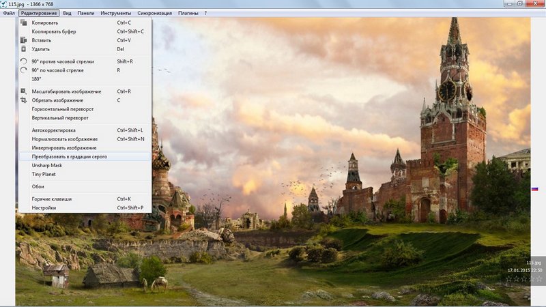Open the Плагины menu
The width and height of the screenshot is (546, 307).
click(188, 13)
